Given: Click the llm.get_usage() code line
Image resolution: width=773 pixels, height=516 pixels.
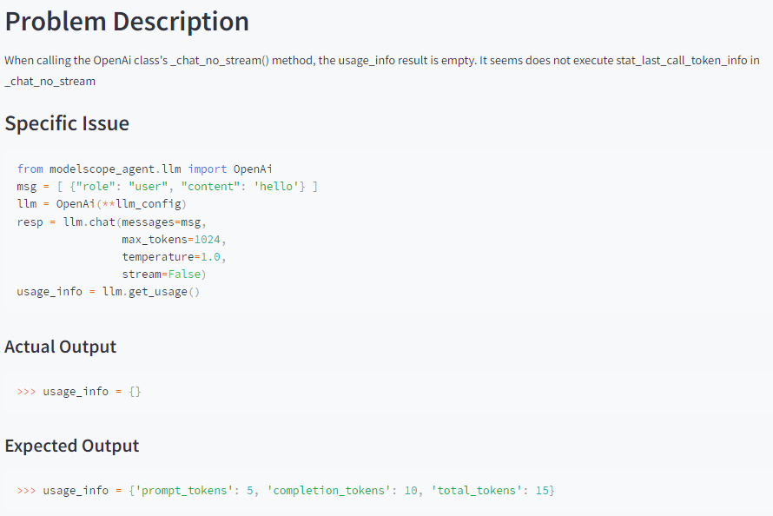Looking at the screenshot, I should click(x=108, y=292).
